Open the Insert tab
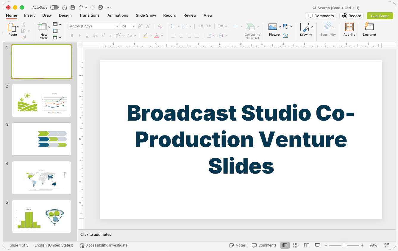The width and height of the screenshot is (398, 251). tap(29, 15)
